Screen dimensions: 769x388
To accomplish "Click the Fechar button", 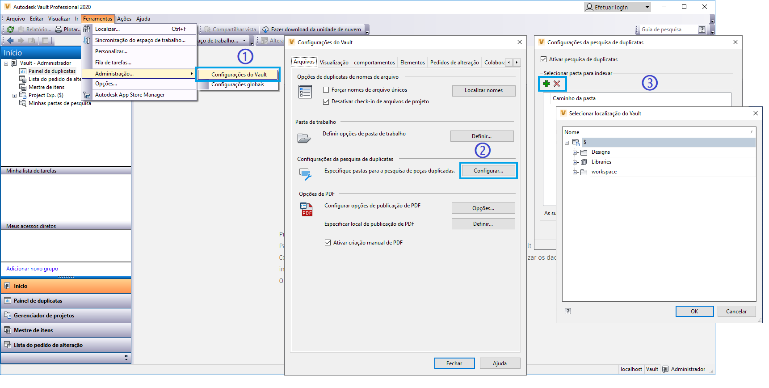I will coord(454,363).
